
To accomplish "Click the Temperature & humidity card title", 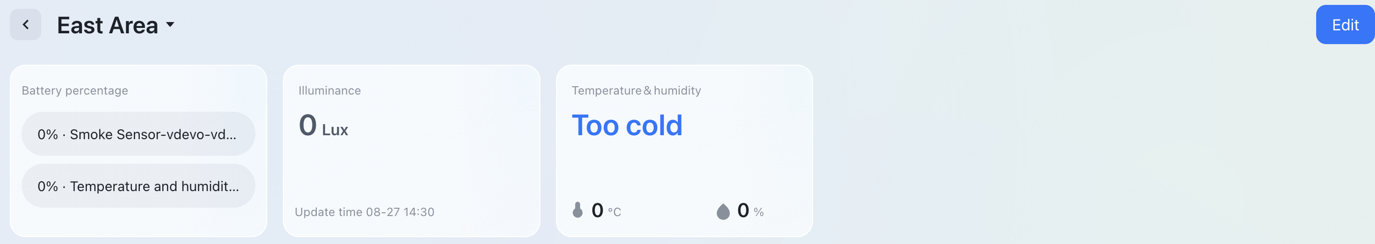I will 637,91.
